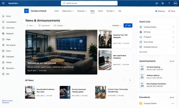Expand the My Tools dropdown
Image resolution: width=179 pixels, height=108 pixels.
pos(111,11)
